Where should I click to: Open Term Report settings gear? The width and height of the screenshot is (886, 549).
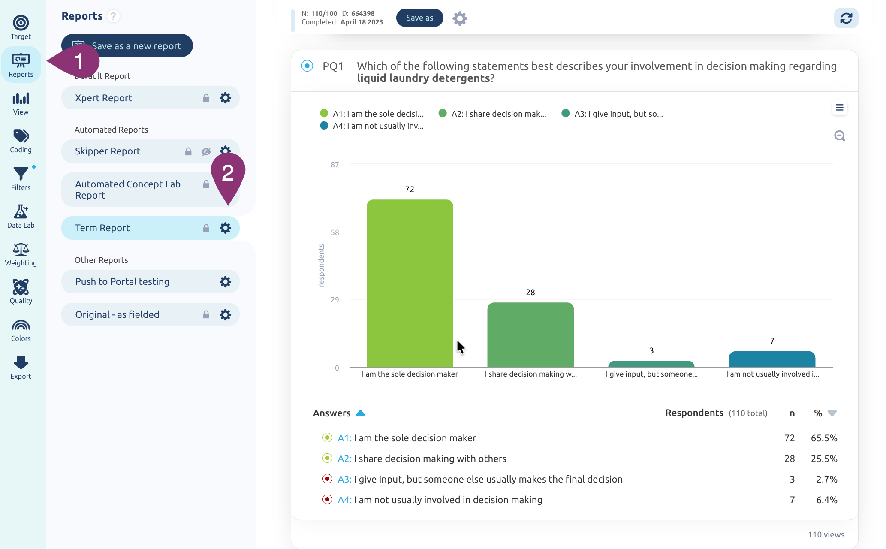point(225,228)
